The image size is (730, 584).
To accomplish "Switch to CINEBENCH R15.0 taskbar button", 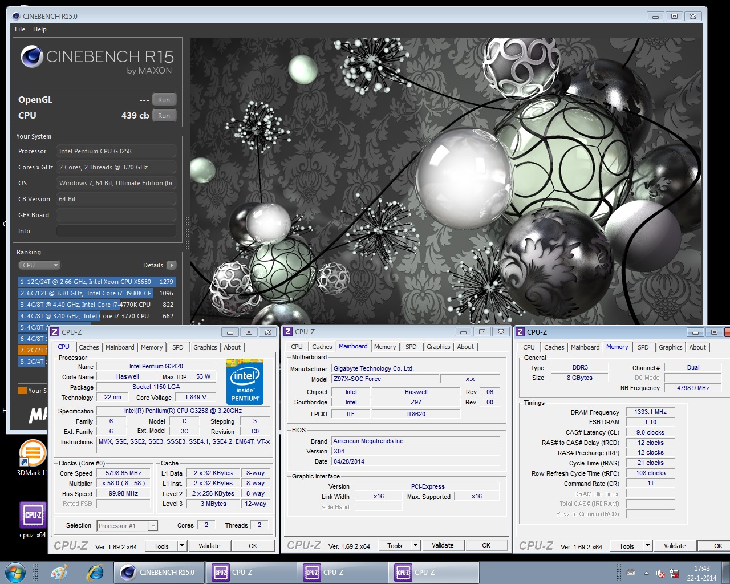I will 159,573.
